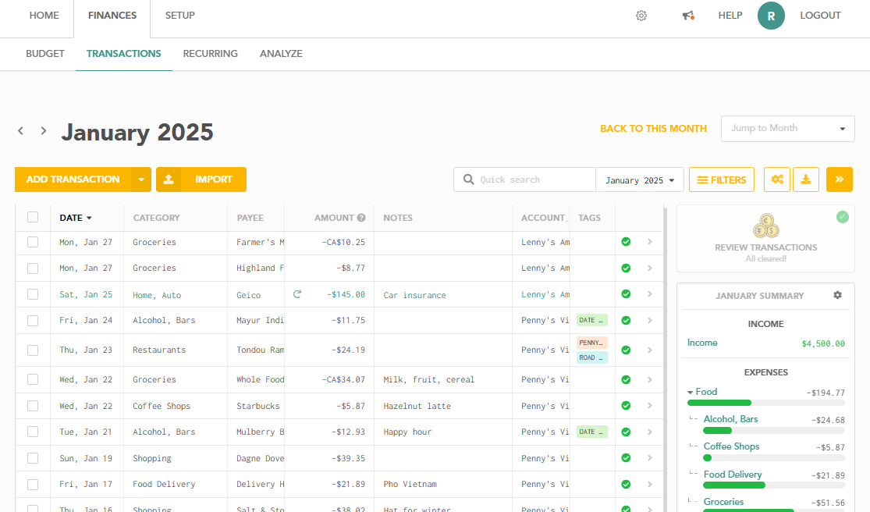
Task: Tick the Starbucks transaction checkbox
Action: 33,406
